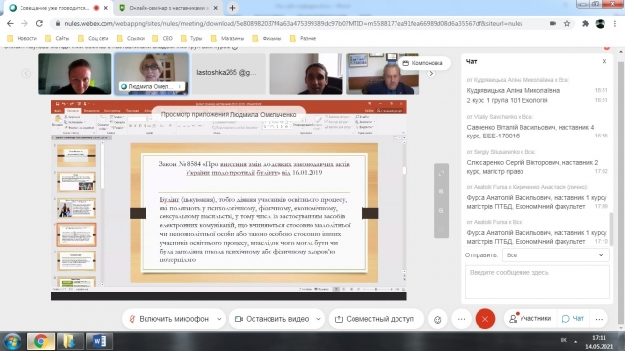Open the Отправить recipient dropdown
The width and height of the screenshot is (625, 351).
tap(556, 255)
